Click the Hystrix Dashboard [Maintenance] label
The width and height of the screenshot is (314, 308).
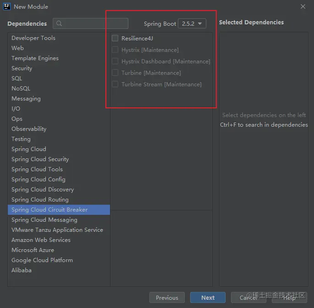coord(166,62)
